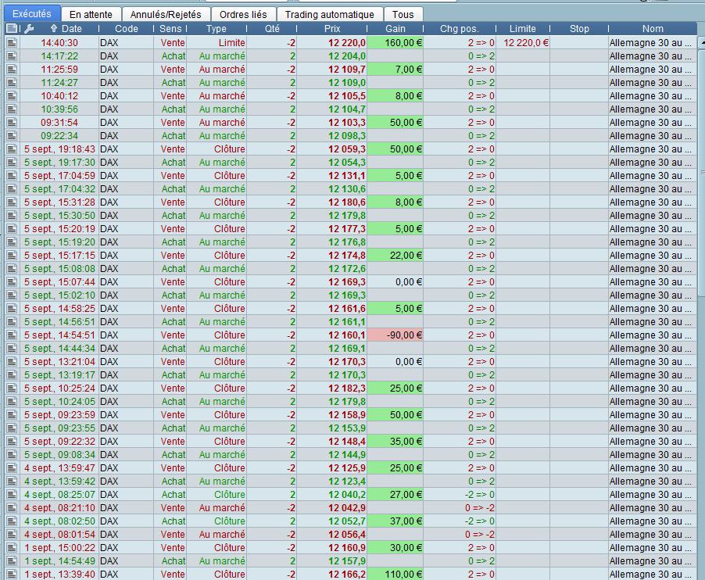705x580 pixels.
Task: Open detail icon for 4 sept. 13:59:47 row
Action: coord(13,468)
